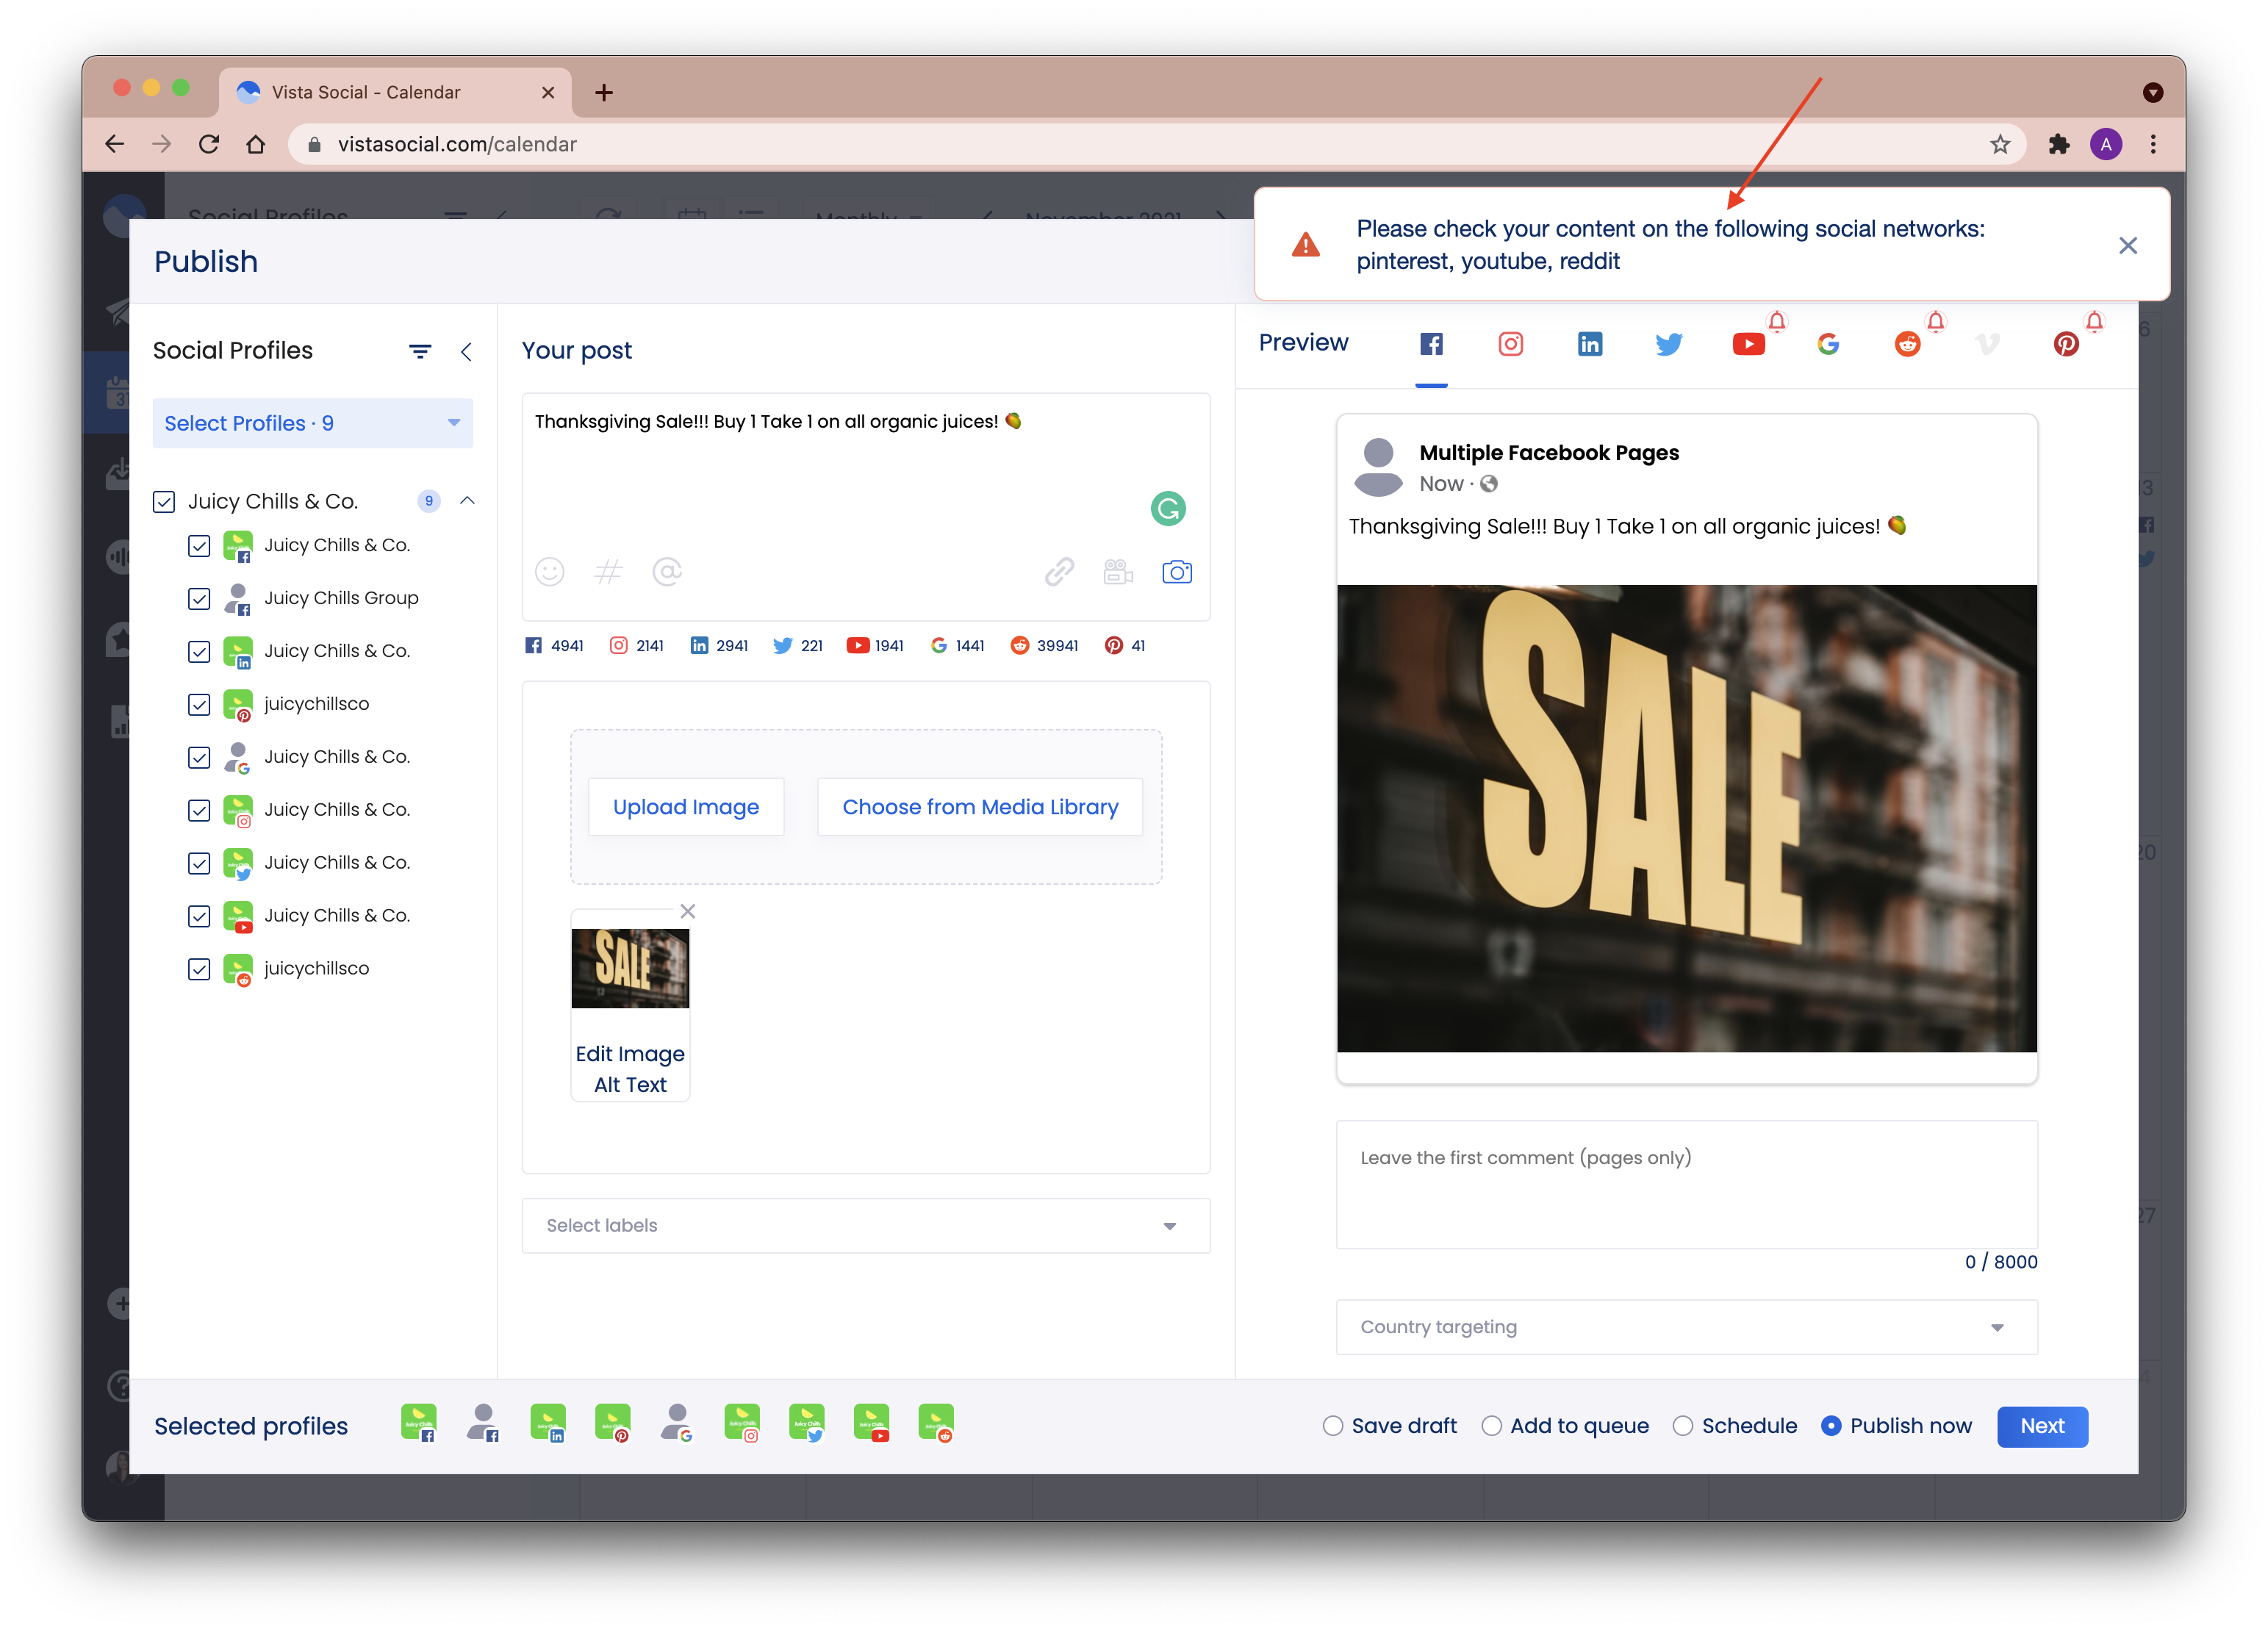Switch preview to Reddit

(1907, 344)
